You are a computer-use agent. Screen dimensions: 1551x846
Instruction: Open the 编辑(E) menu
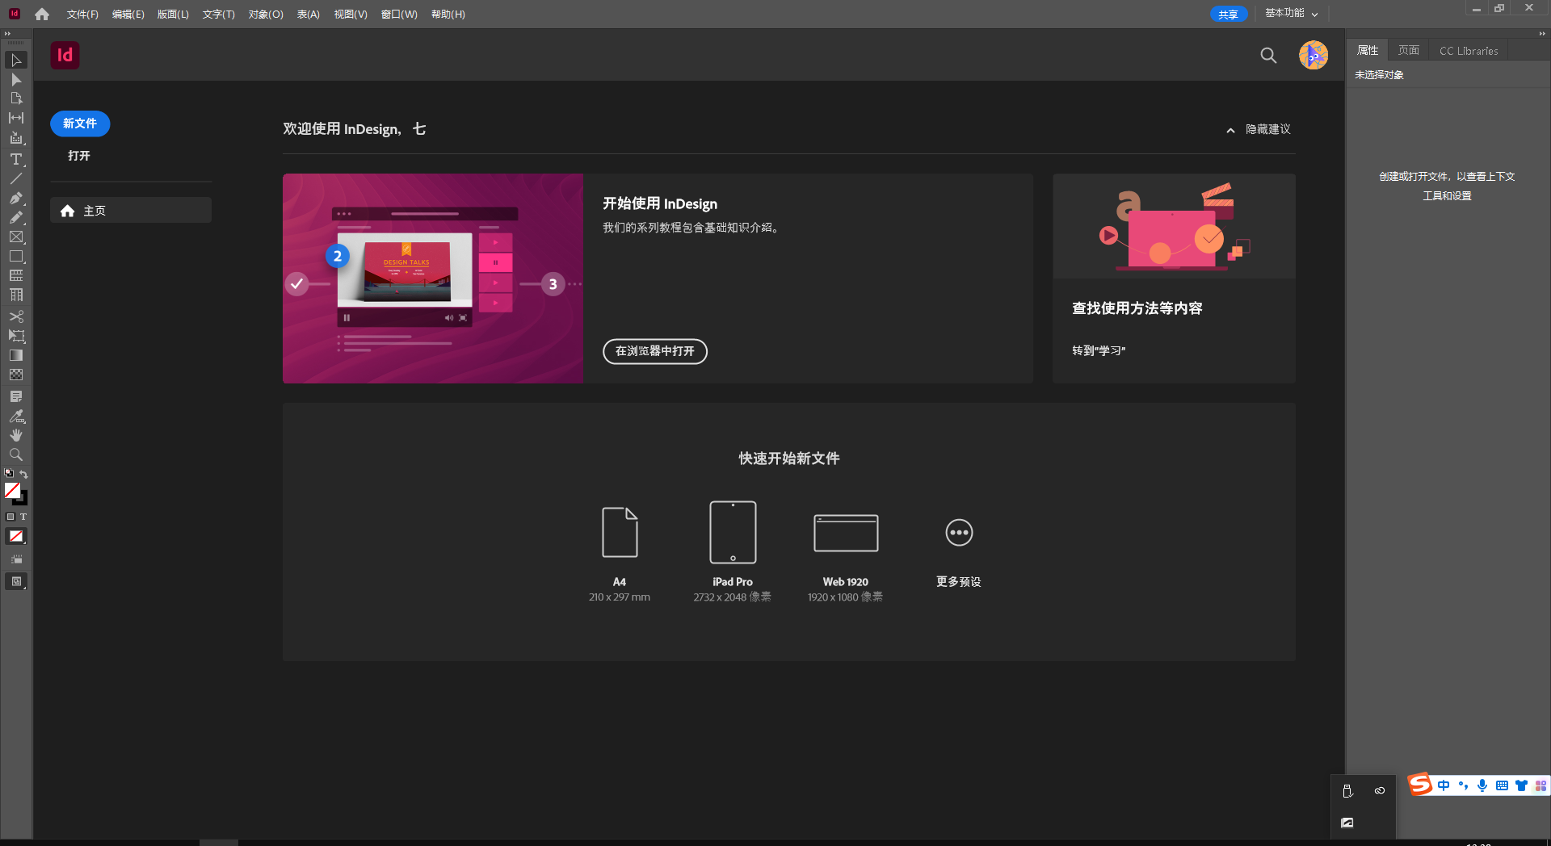[x=128, y=15]
